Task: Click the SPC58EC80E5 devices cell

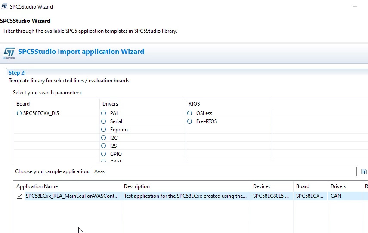Action: (x=271, y=196)
